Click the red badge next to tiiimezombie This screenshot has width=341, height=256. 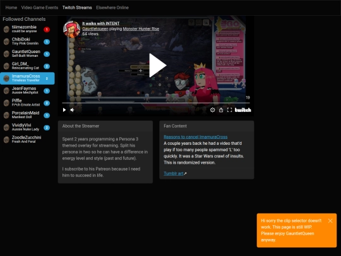point(47,29)
